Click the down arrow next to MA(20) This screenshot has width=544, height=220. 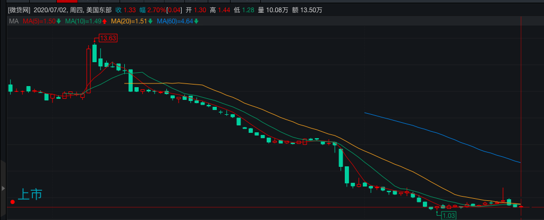pyautogui.click(x=150, y=21)
